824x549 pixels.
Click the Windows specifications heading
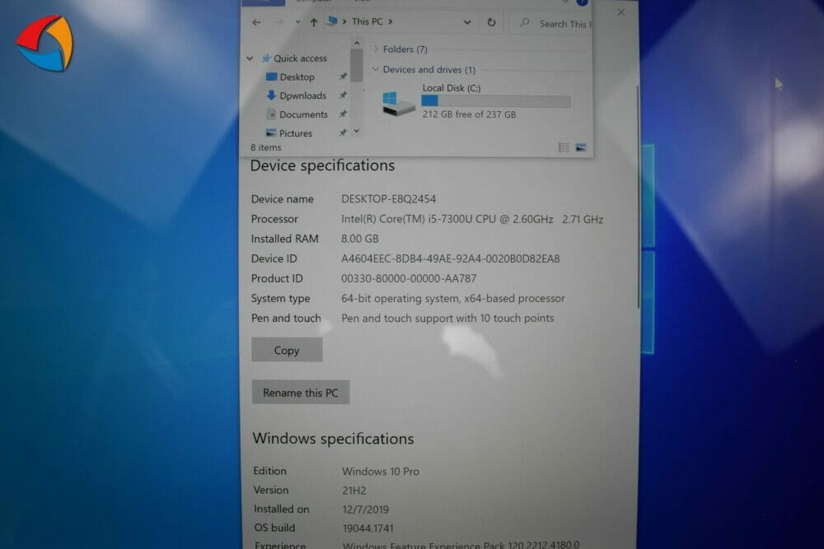tap(333, 439)
